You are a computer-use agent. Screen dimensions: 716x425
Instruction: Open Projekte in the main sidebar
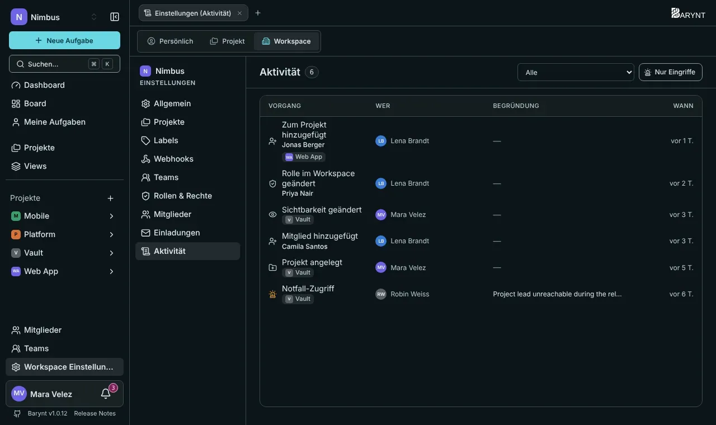64,148
